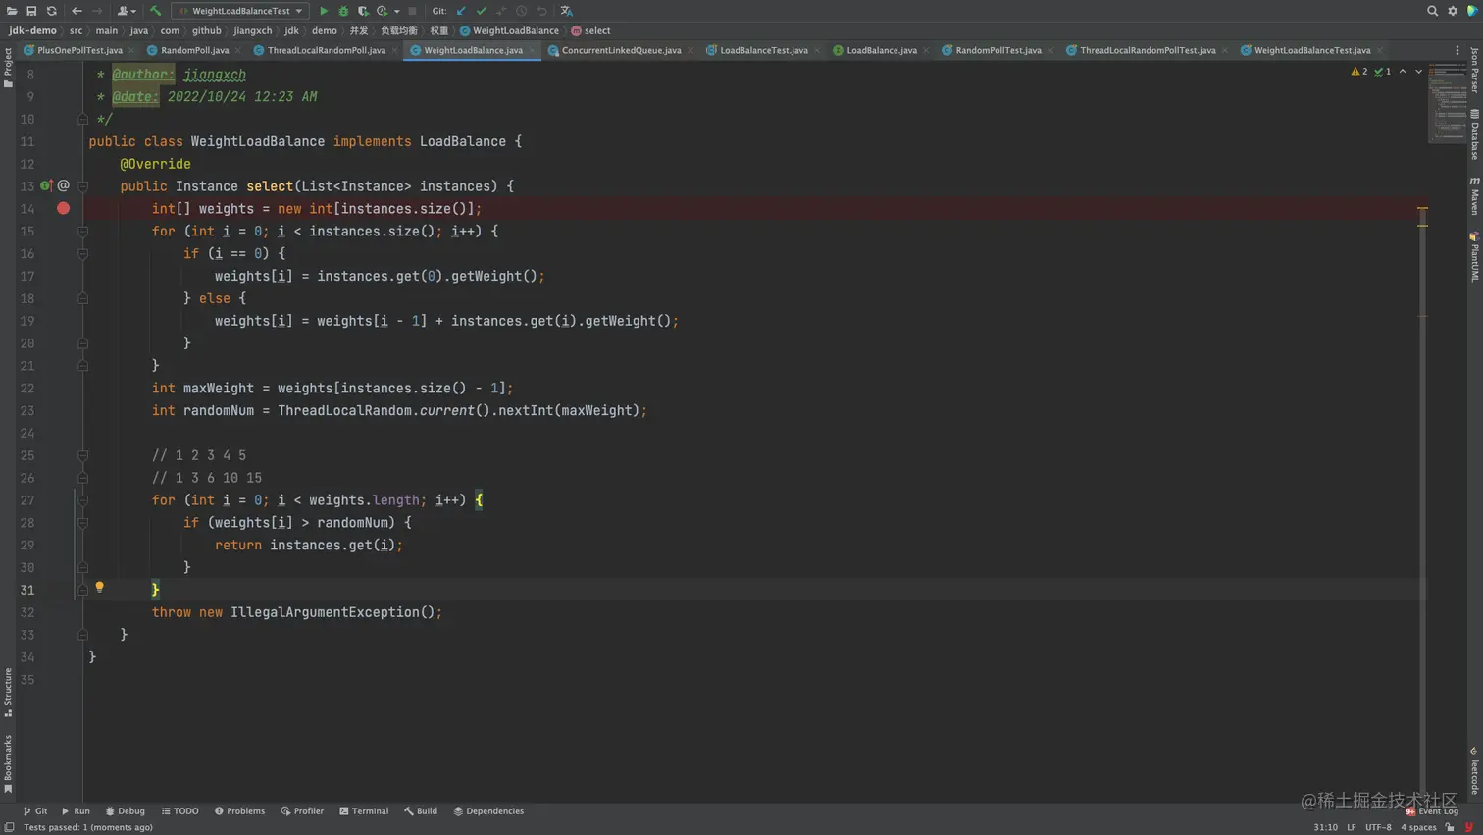Click the Git update project arrow
Viewport: 1483px width, 835px height.
pos(461,11)
